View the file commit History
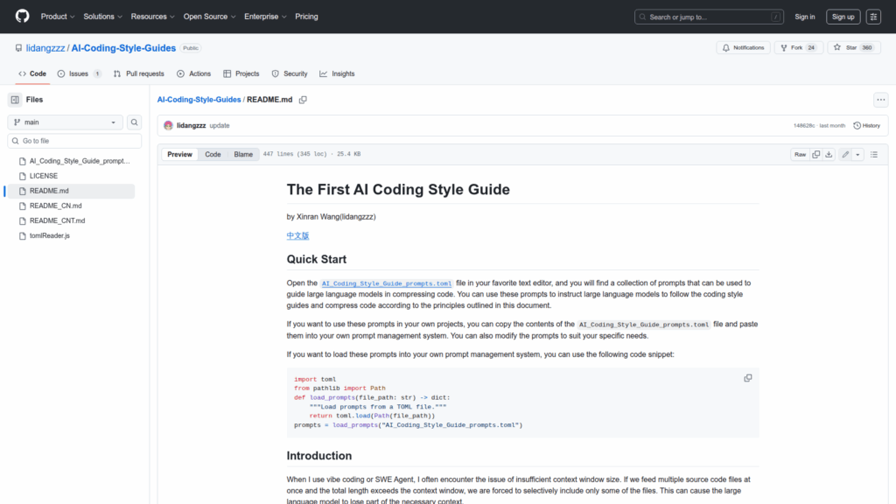 [866, 126]
